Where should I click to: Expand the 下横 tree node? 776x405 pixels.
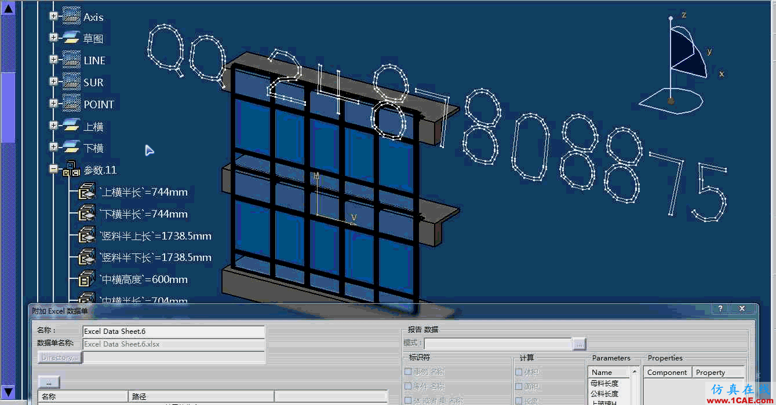pos(54,148)
